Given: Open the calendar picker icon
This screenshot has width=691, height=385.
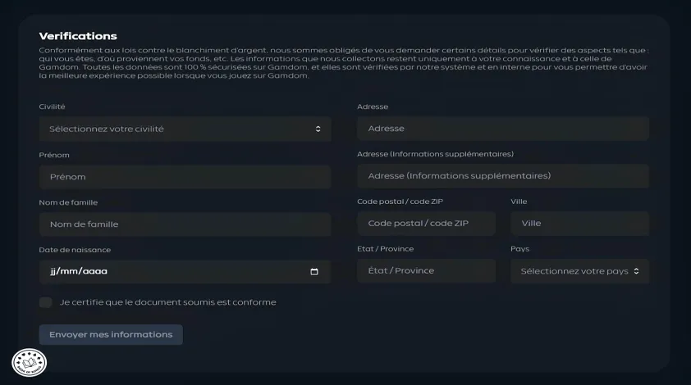Looking at the screenshot, I should coord(314,271).
